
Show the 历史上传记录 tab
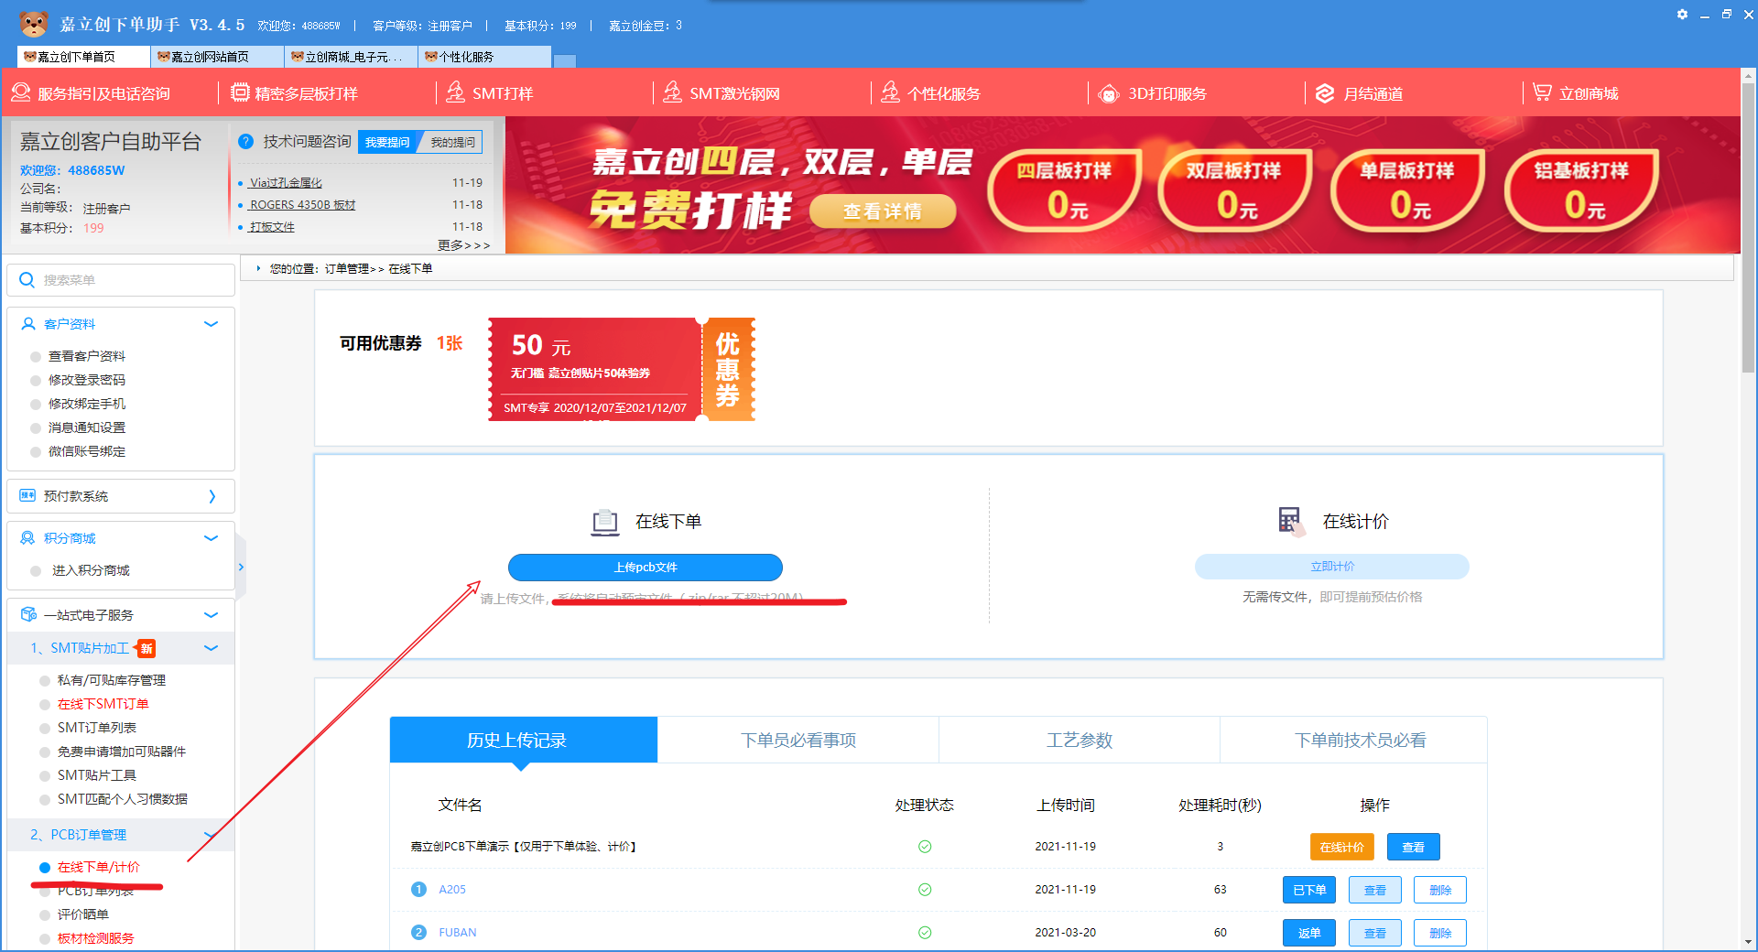(524, 740)
